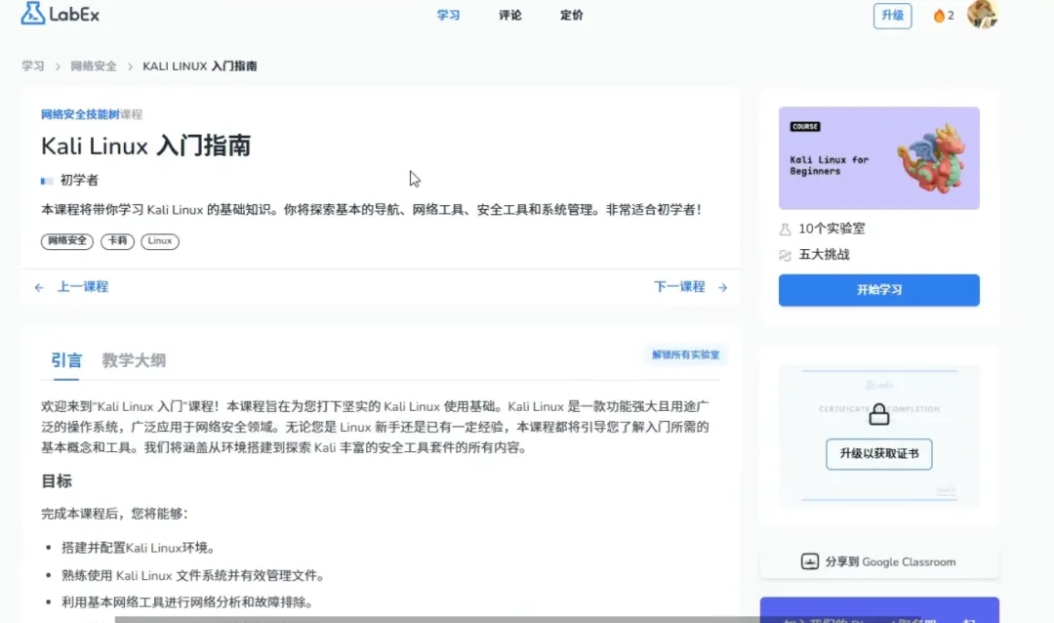Click the Linux tag
The width and height of the screenshot is (1054, 623).
pyautogui.click(x=160, y=241)
